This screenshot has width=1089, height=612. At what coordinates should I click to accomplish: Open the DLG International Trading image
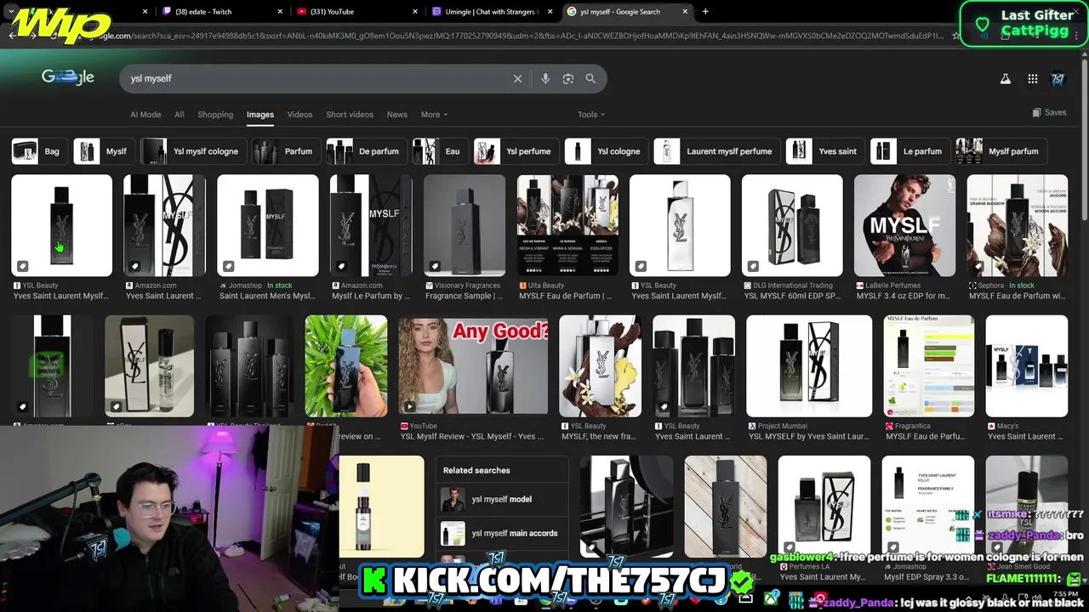pyautogui.click(x=792, y=225)
